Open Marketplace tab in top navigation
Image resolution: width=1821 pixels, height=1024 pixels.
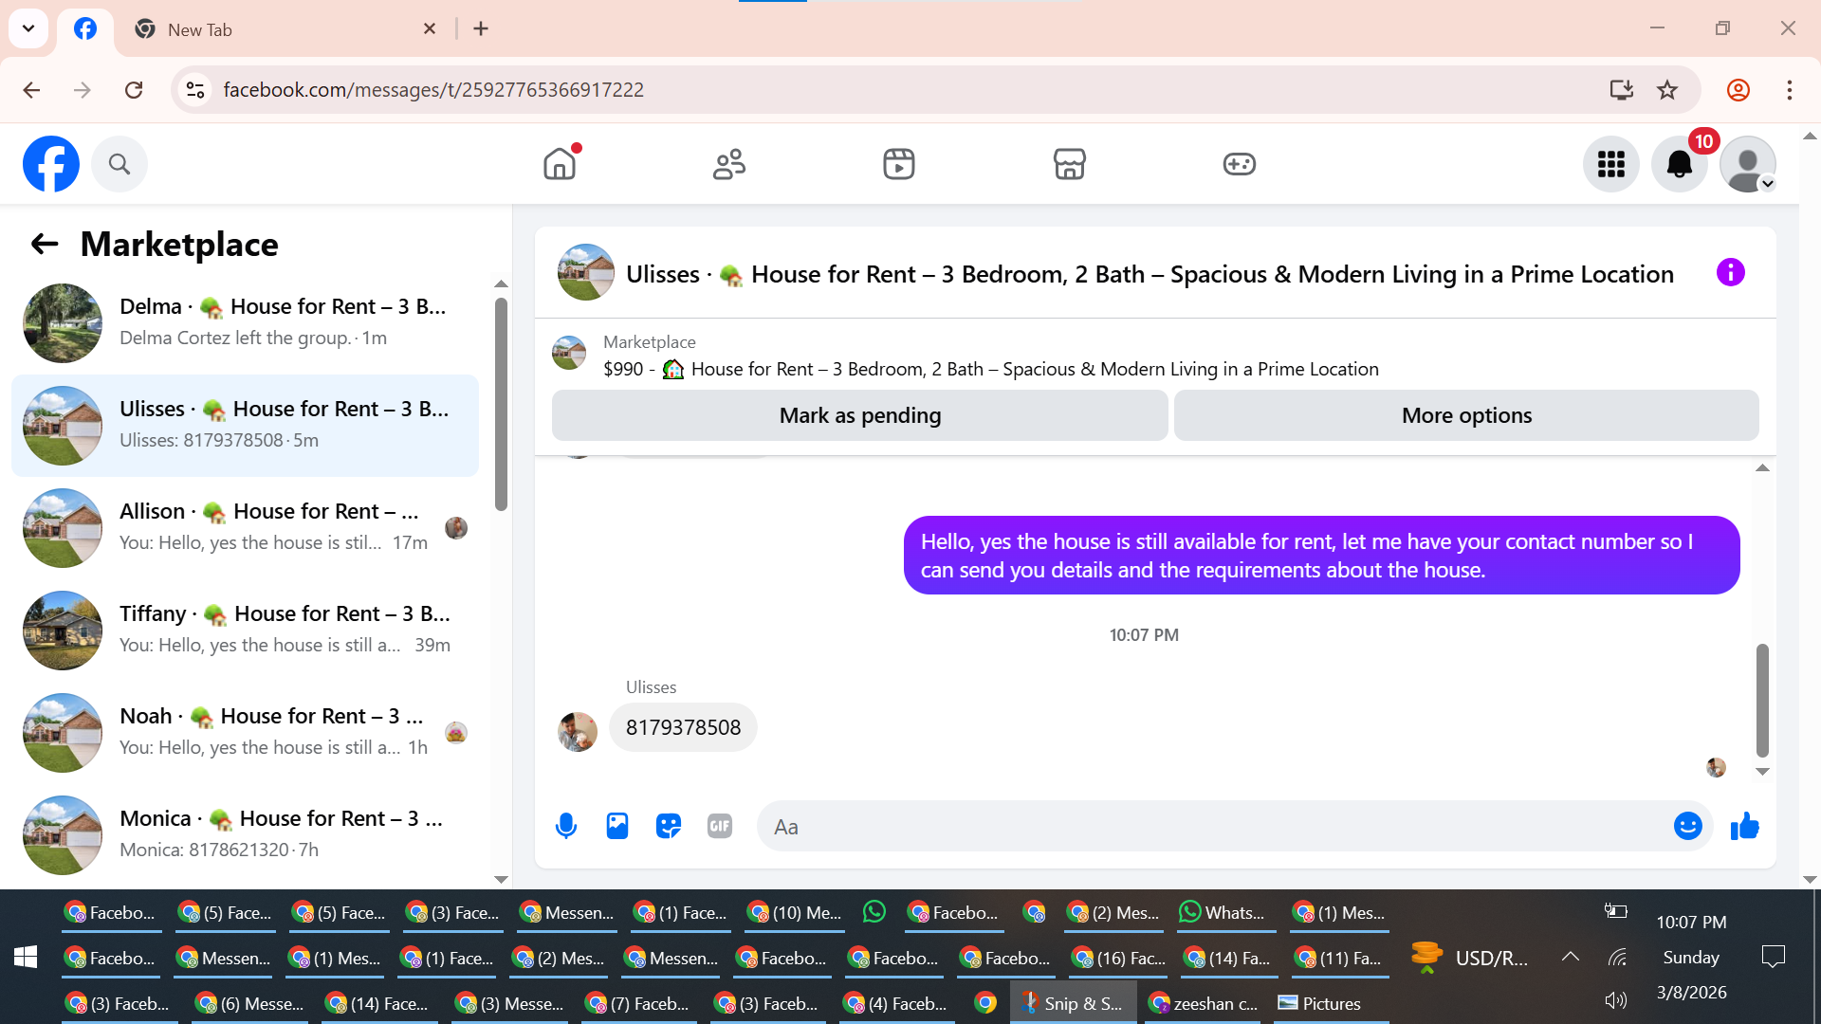pyautogui.click(x=1069, y=164)
